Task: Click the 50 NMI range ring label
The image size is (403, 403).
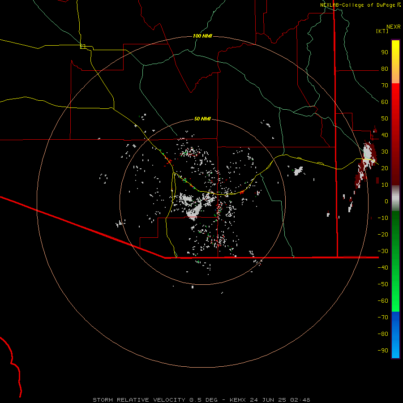Action: pos(202,119)
